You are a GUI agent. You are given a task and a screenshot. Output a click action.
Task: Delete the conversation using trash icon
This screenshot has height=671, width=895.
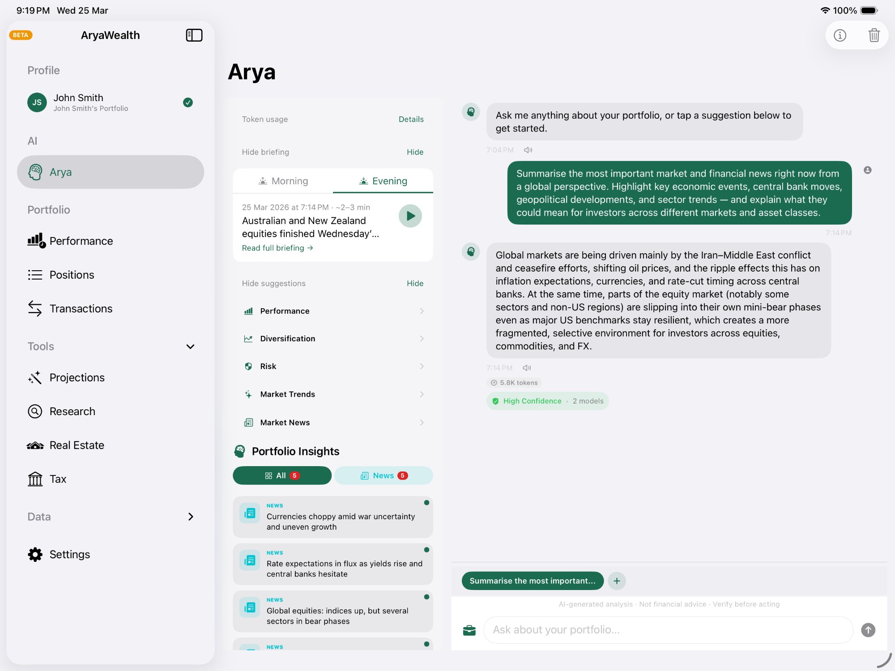874,35
